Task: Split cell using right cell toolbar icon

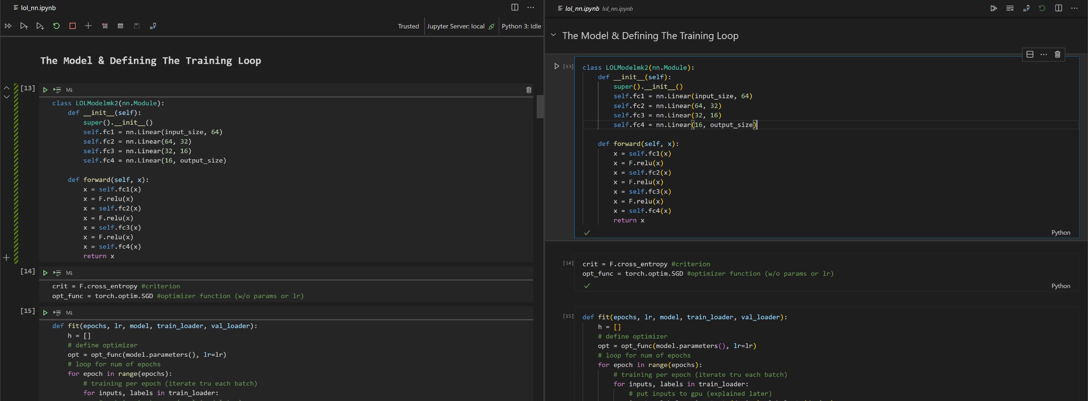Action: 1030,54
